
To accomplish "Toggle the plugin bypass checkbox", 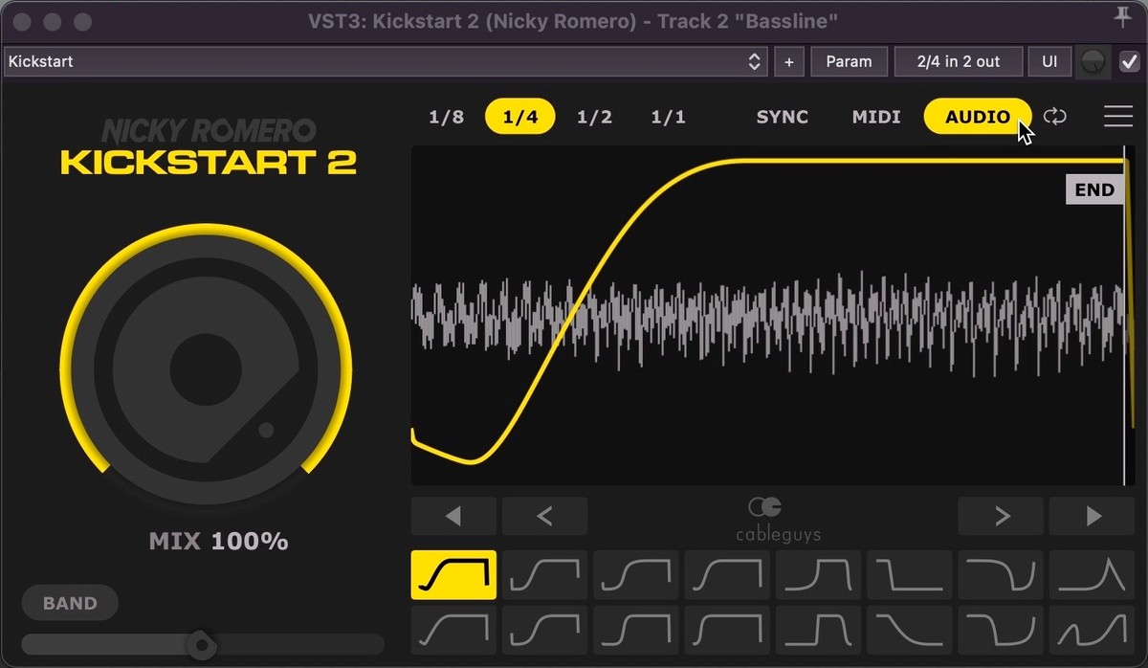I will point(1129,61).
